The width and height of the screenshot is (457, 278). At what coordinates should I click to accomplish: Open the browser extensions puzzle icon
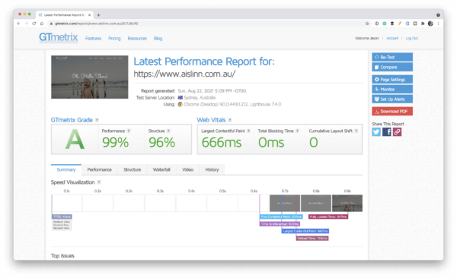click(423, 24)
